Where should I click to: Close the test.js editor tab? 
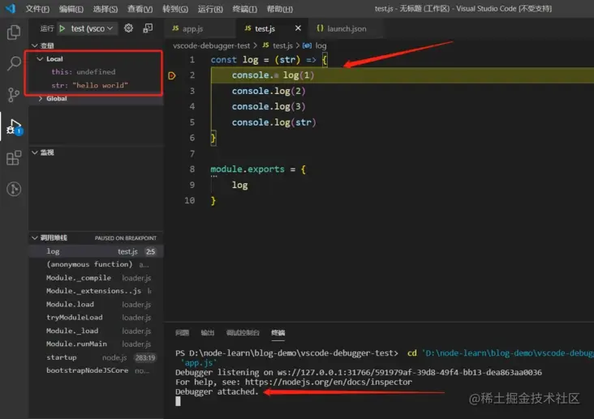298,28
